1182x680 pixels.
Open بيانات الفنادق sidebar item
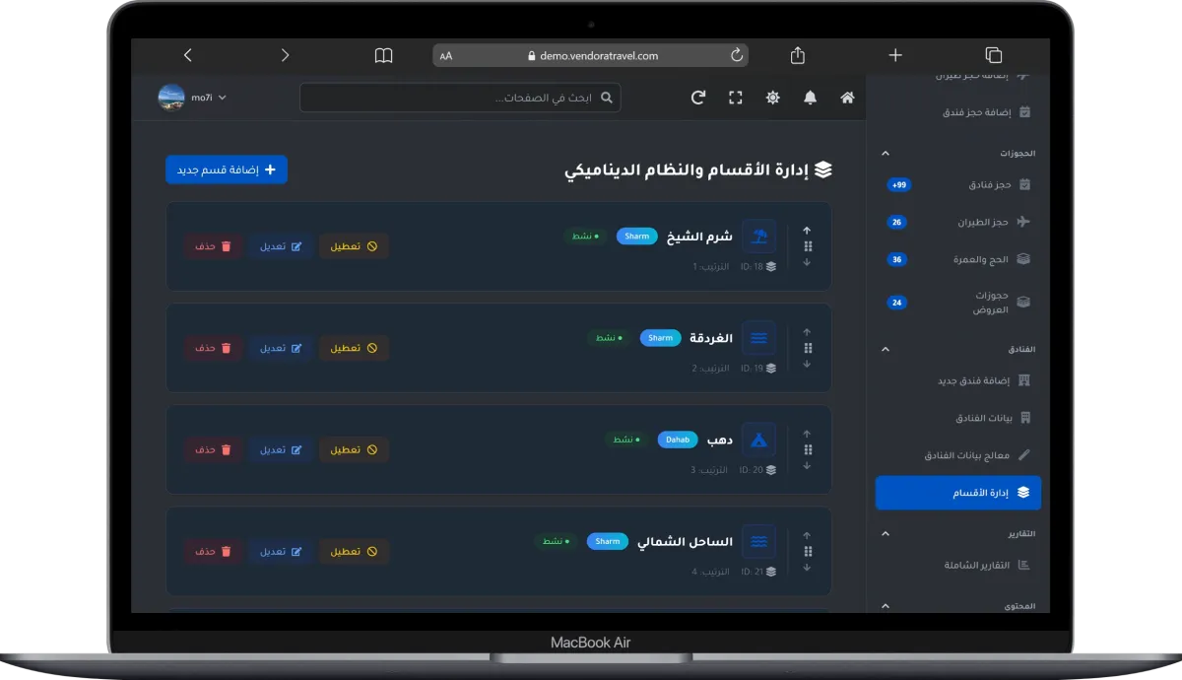[x=957, y=418]
